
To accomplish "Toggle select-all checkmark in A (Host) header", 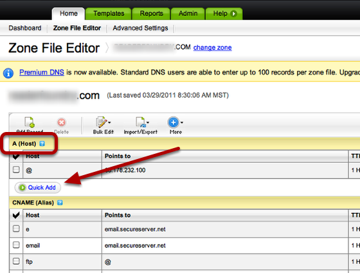I will [x=16, y=156].
